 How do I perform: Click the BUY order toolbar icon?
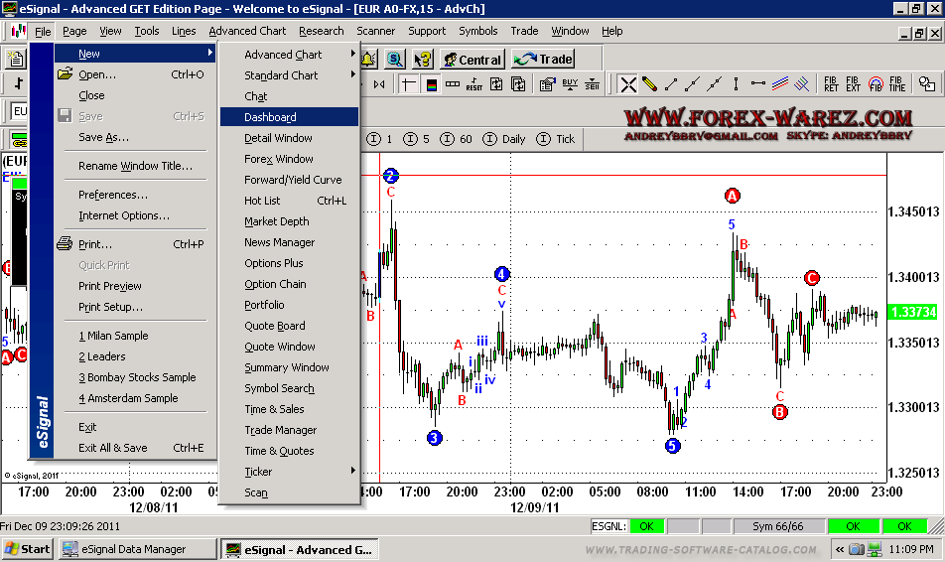570,84
